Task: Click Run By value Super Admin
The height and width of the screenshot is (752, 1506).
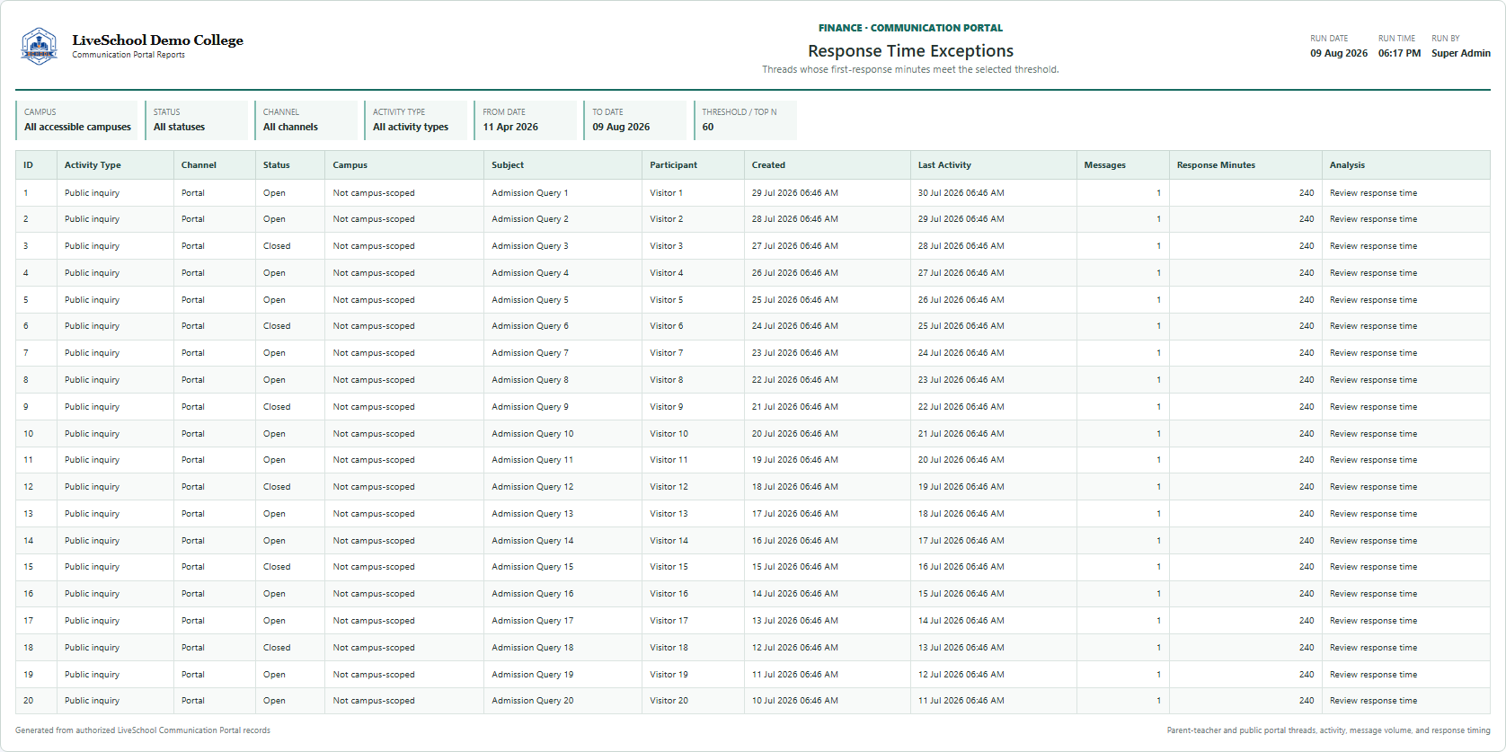Action: pos(1461,53)
